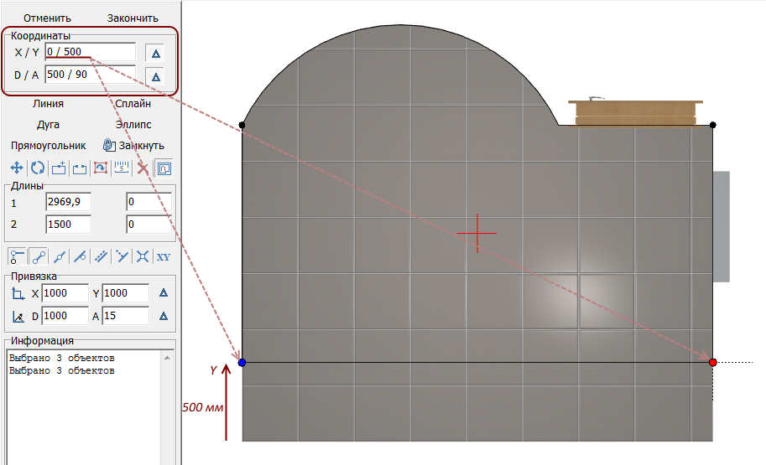Choose the Эллипс drawing option
The height and width of the screenshot is (465, 766).
point(133,125)
